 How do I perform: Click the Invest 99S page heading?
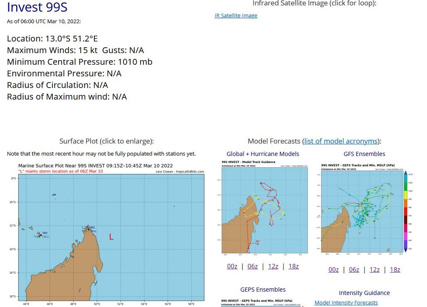pos(37,7)
